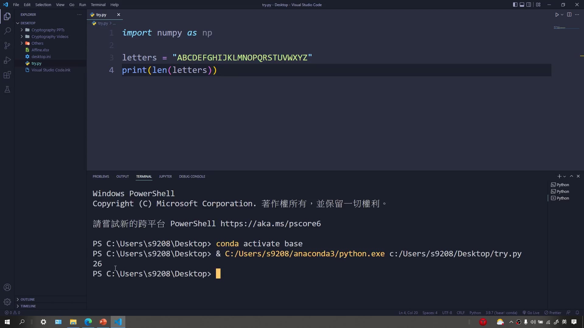Open the Search view in activity bar
Viewport: 584px width, 328px height.
pos(7,31)
